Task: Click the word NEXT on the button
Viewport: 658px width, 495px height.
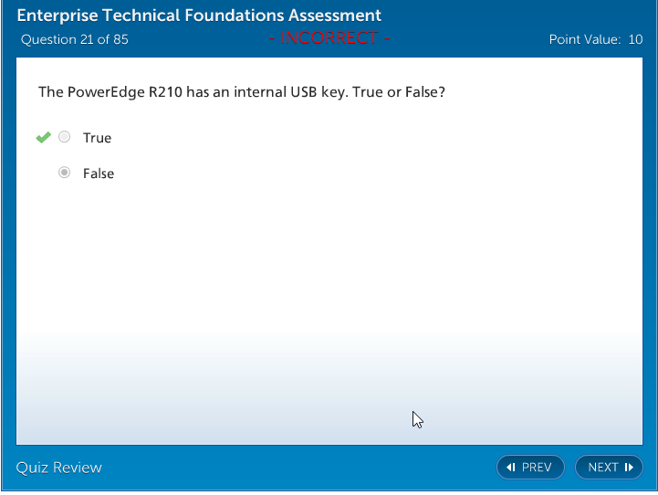Action: point(603,468)
